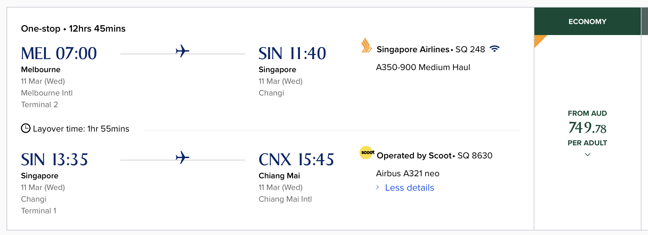Screen dimensions: 648x235
Task: Click the Scoot airline logo
Action: pos(367,153)
